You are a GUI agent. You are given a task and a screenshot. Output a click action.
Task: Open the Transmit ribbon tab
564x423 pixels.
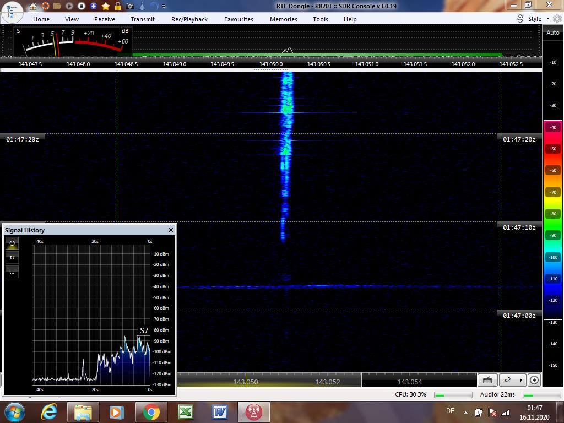coord(143,19)
